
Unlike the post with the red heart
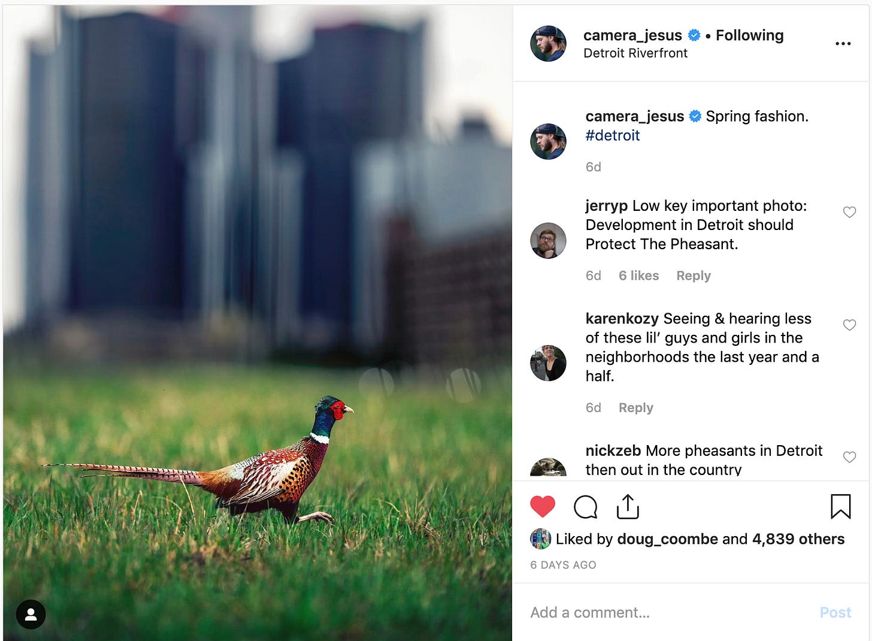pyautogui.click(x=543, y=507)
